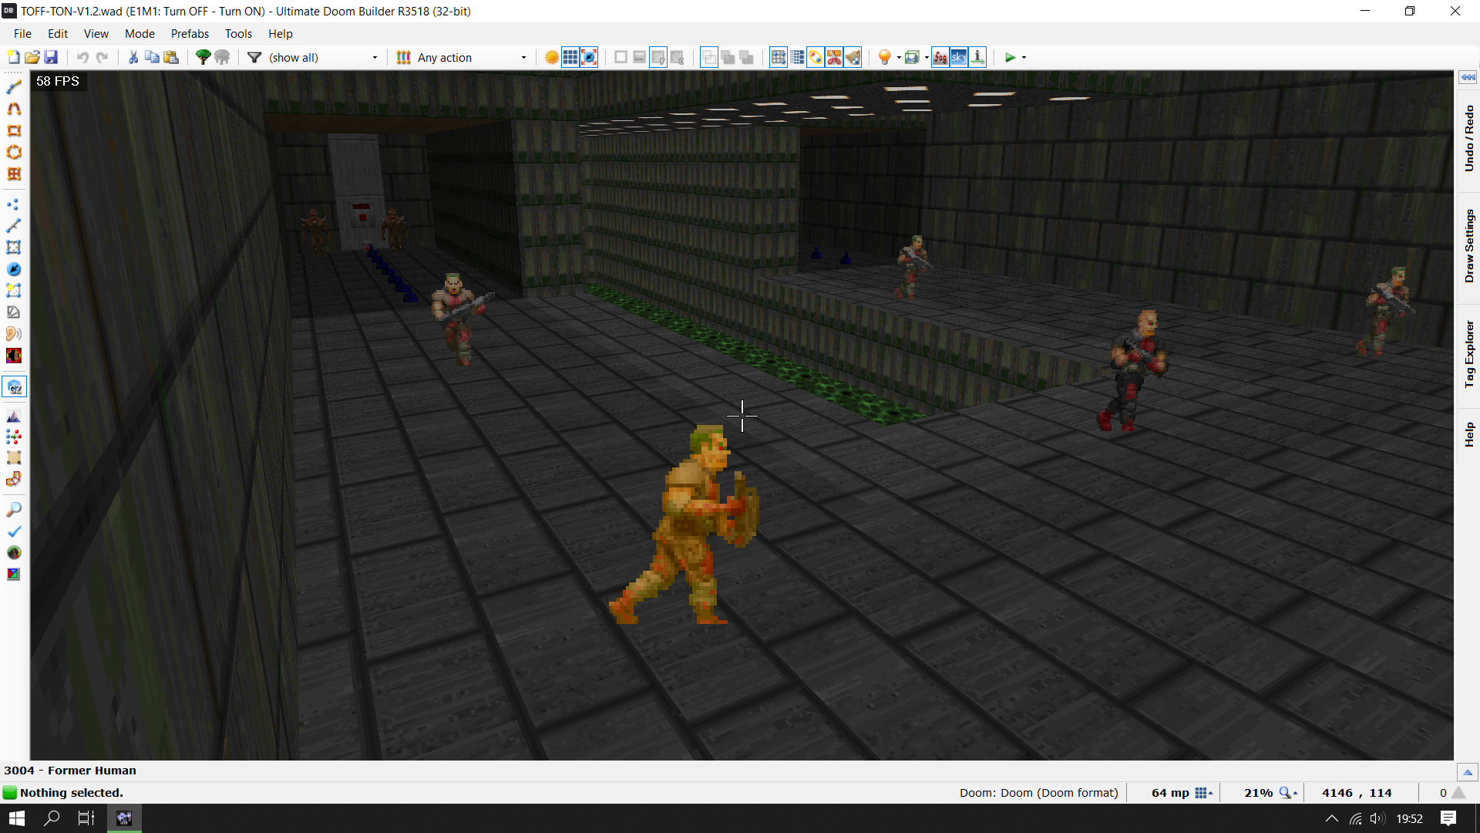Open the Windows Start menu
Image resolution: width=1480 pixels, height=833 pixels.
point(17,818)
